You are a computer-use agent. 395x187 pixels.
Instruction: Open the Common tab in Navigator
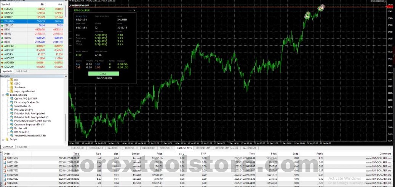[x=8, y=147]
